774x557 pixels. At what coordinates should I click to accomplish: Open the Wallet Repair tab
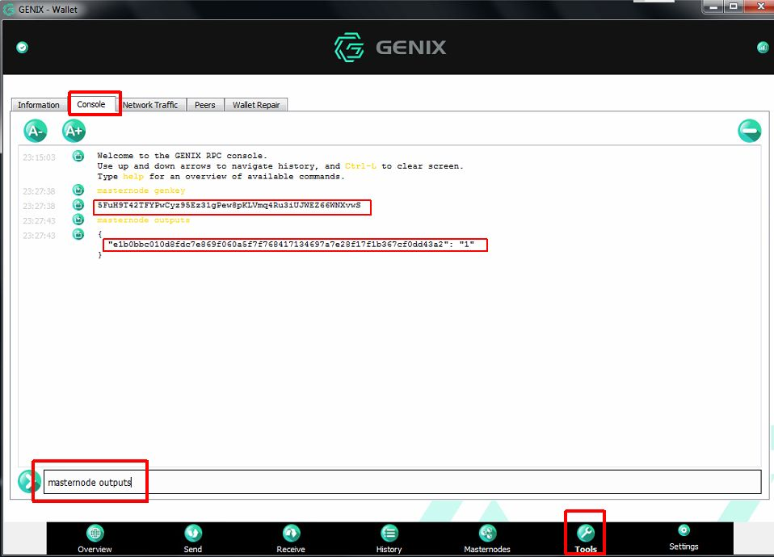(256, 105)
